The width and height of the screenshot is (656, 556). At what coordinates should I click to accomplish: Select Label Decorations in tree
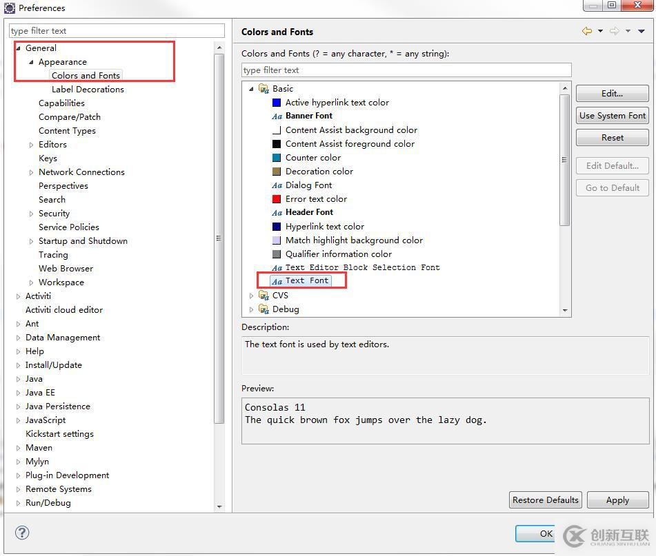point(88,90)
